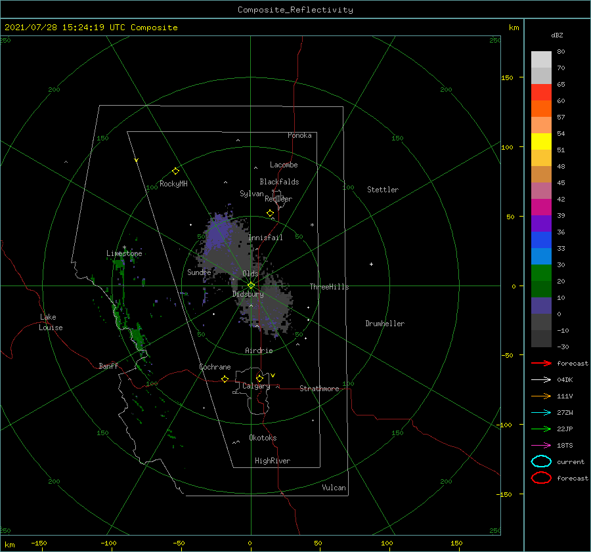Screen dimensions: 591x552
Task: Select the yellow dBZ legend swatch
Action: [541, 142]
